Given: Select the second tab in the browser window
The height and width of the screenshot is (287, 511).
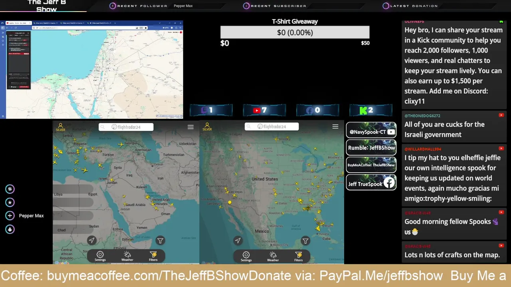Looking at the screenshot, I should point(45,23).
